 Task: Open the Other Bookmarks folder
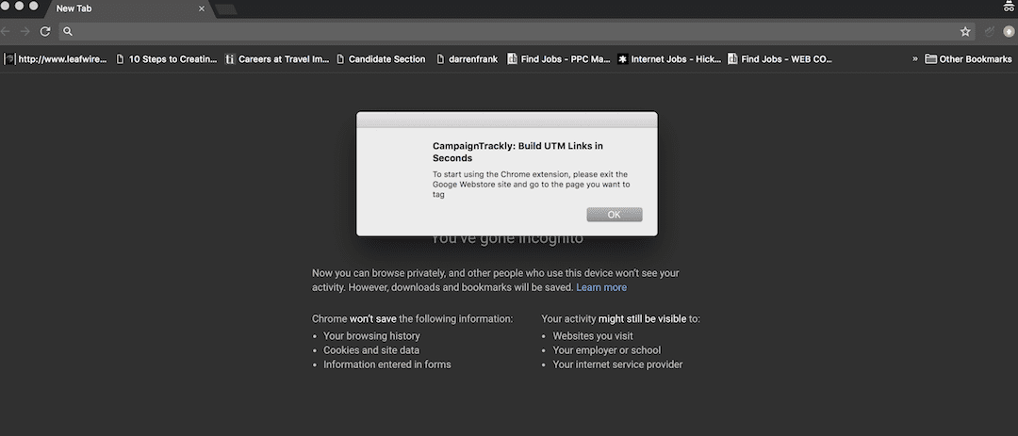tap(969, 59)
